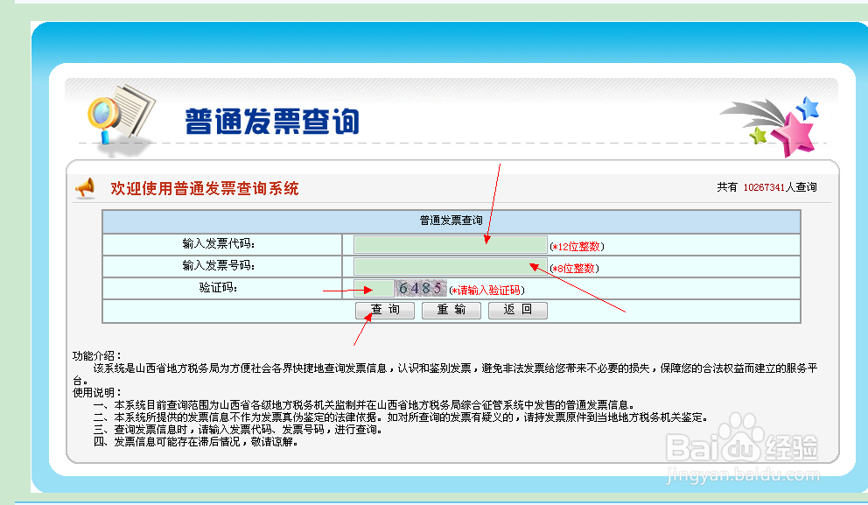Click the 返回 return button
The height and width of the screenshot is (505, 868).
tap(518, 310)
